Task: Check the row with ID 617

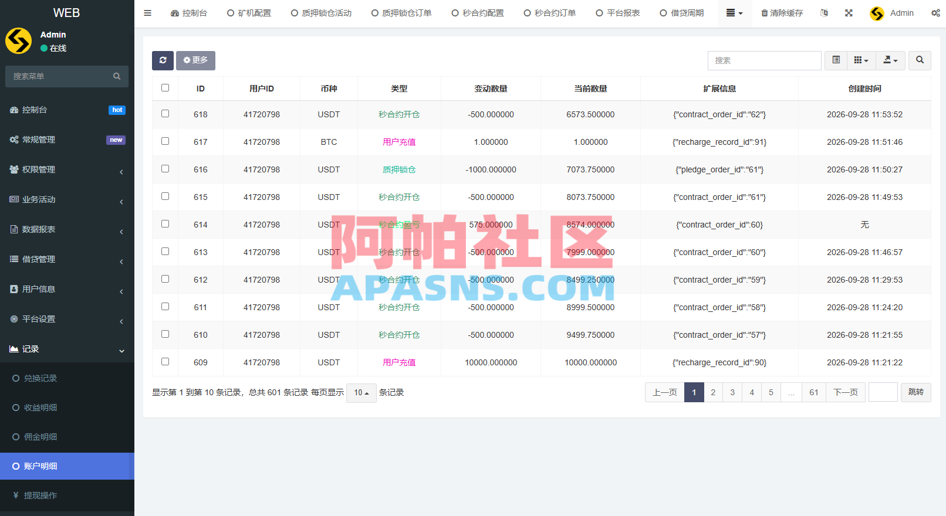Action: [165, 141]
